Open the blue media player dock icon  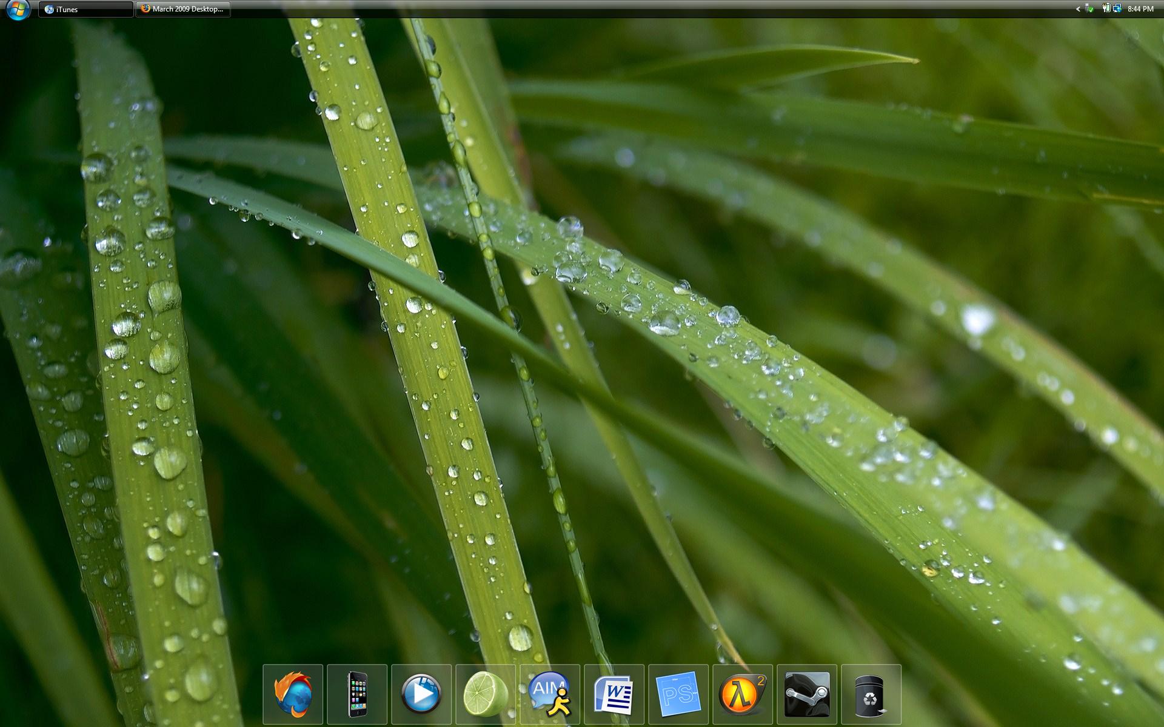pos(421,694)
